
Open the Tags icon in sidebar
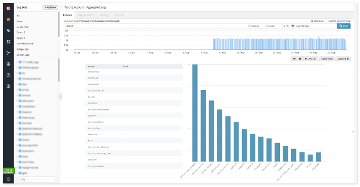[x=8, y=30]
